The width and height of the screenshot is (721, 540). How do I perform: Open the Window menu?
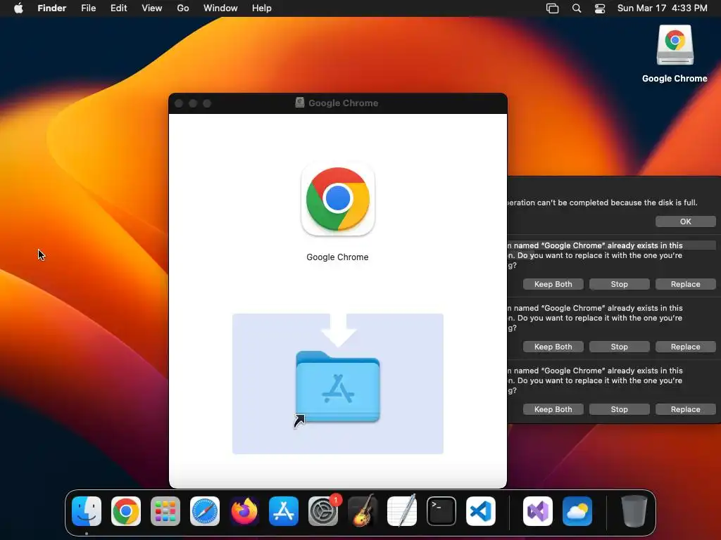click(x=220, y=8)
